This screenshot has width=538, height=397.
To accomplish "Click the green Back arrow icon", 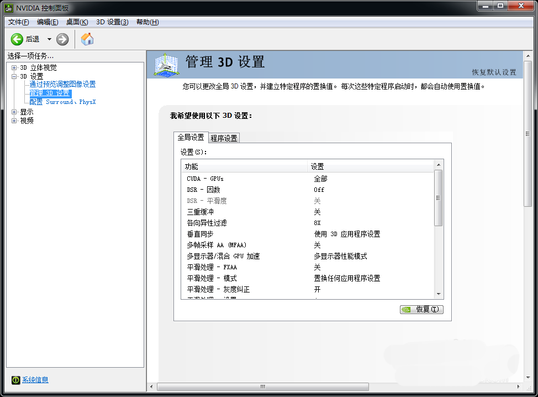I will click(x=17, y=39).
